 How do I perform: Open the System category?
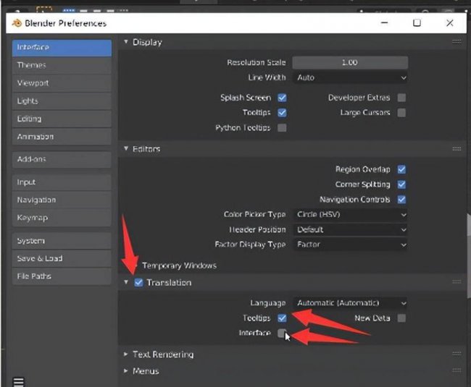(x=62, y=241)
